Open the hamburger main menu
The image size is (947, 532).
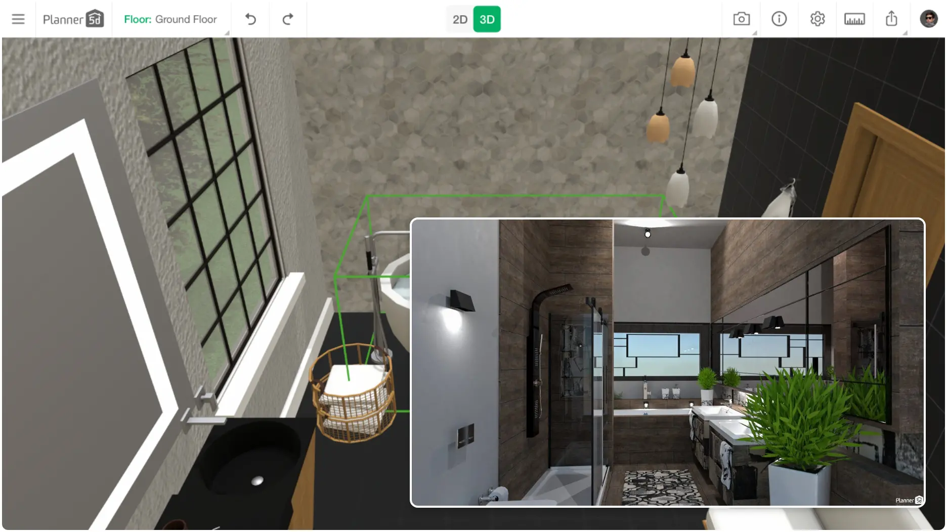click(x=18, y=19)
